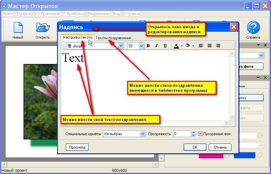This screenshot has height=174, width=271.
Task: Open the Выделение menu
Action: 98,14
